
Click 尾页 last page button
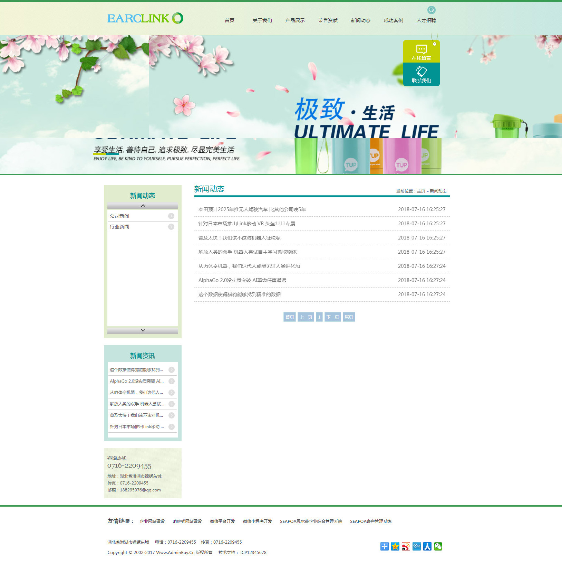pos(349,317)
